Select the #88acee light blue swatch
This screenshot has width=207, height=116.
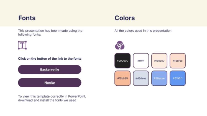pos(159,78)
